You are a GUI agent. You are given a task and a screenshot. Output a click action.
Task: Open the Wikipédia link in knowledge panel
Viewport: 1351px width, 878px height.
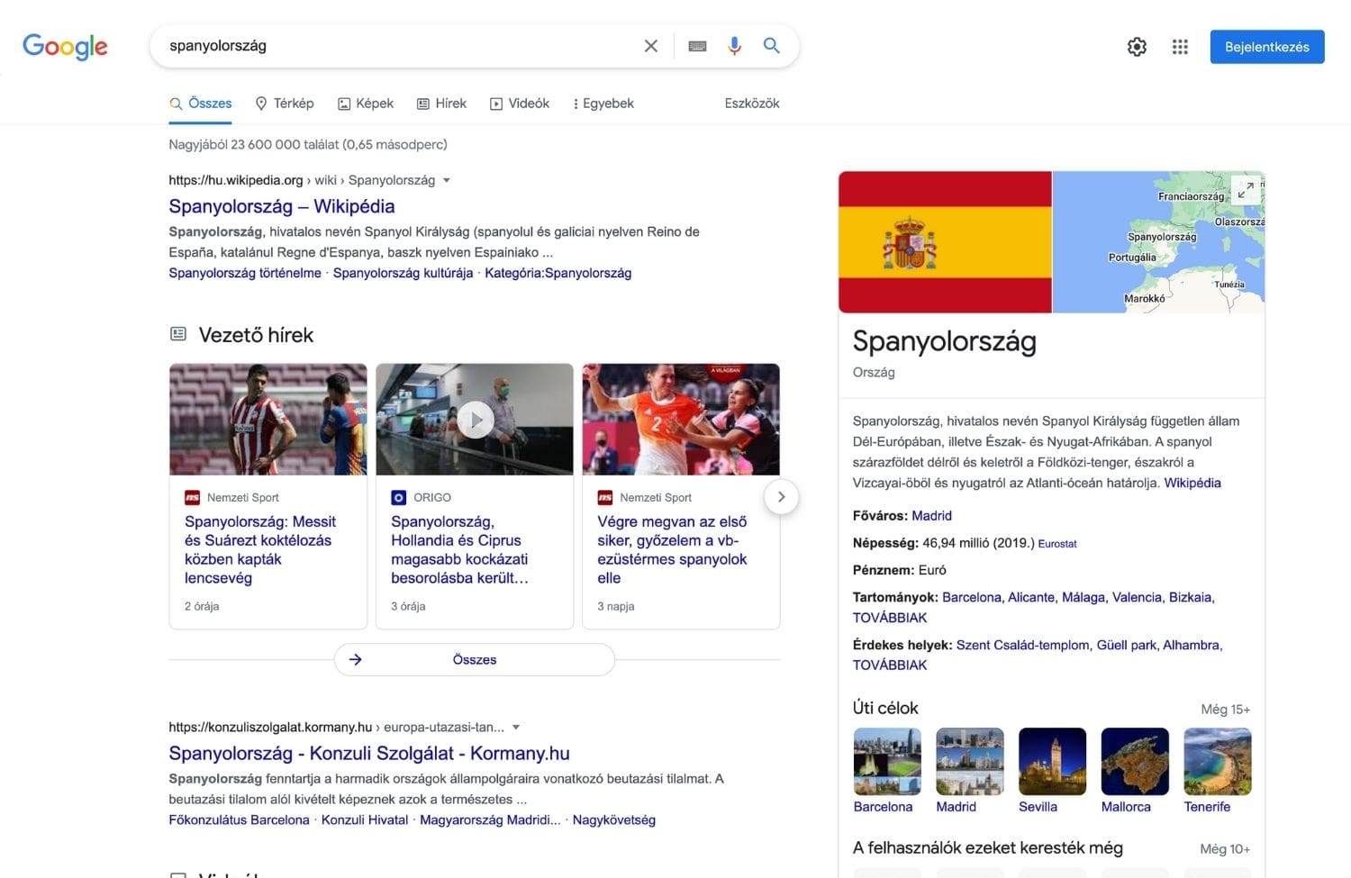[x=1192, y=483]
